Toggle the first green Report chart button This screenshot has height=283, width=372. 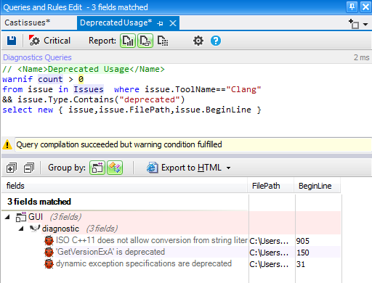128,41
